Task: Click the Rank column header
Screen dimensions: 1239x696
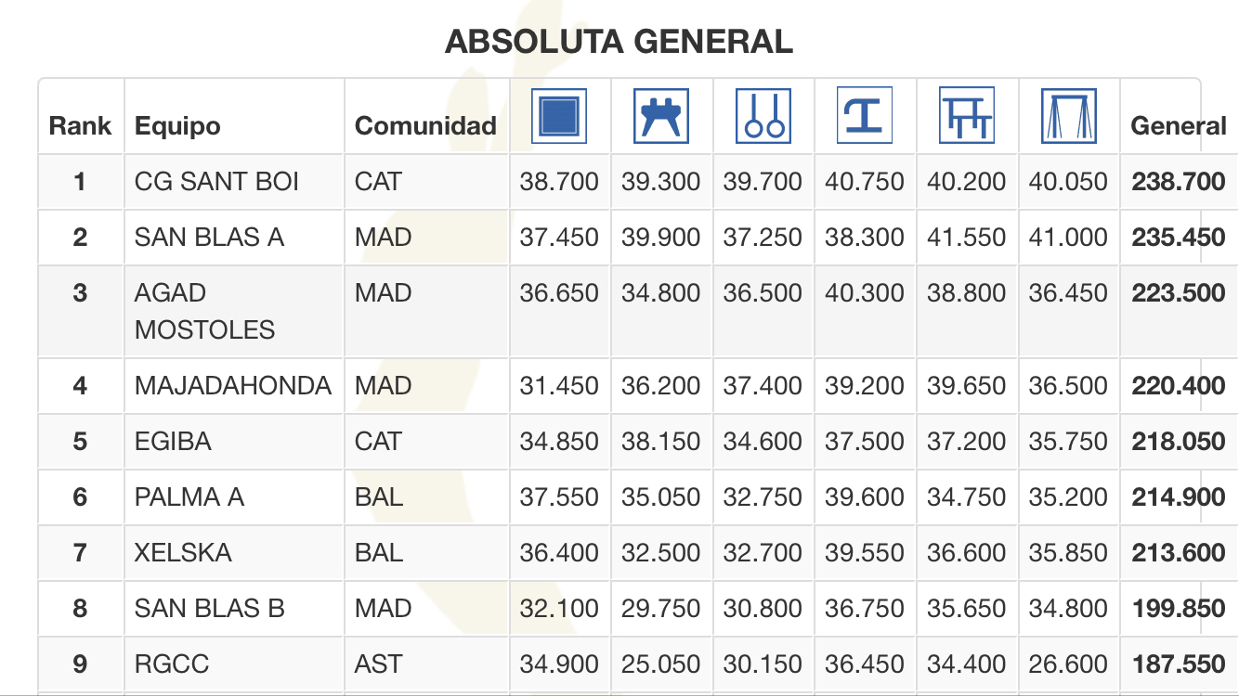Action: (x=80, y=126)
